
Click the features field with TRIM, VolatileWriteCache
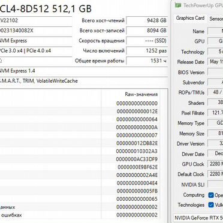click(84, 81)
